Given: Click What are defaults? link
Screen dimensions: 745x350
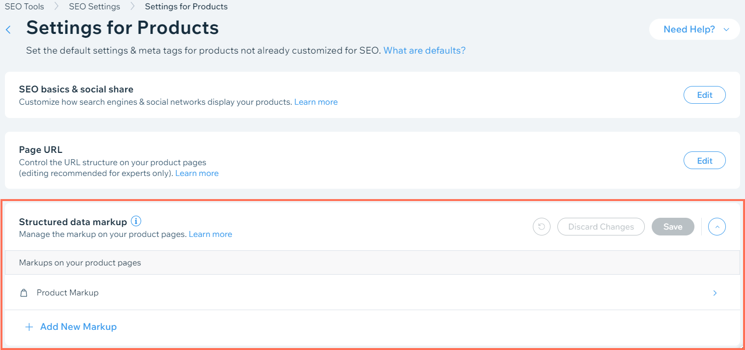Looking at the screenshot, I should (424, 50).
